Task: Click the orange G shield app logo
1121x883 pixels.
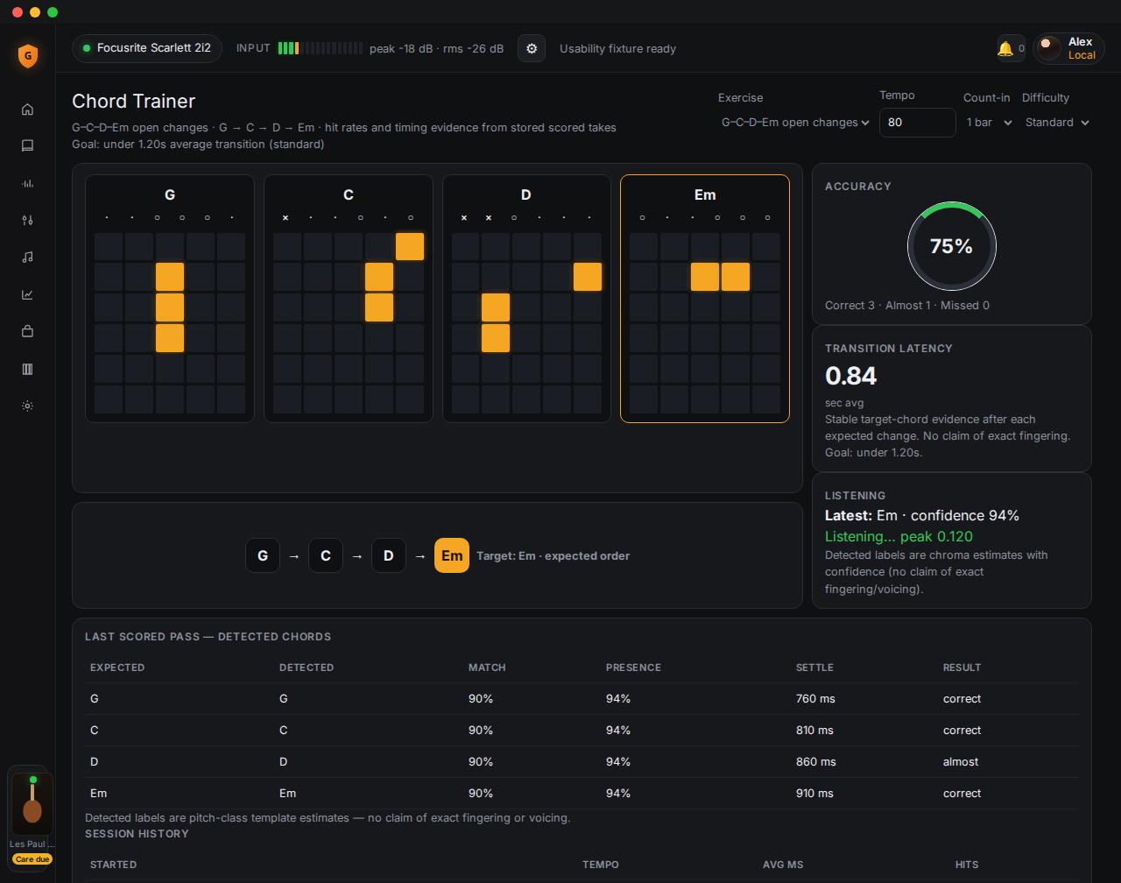Action: click(28, 56)
